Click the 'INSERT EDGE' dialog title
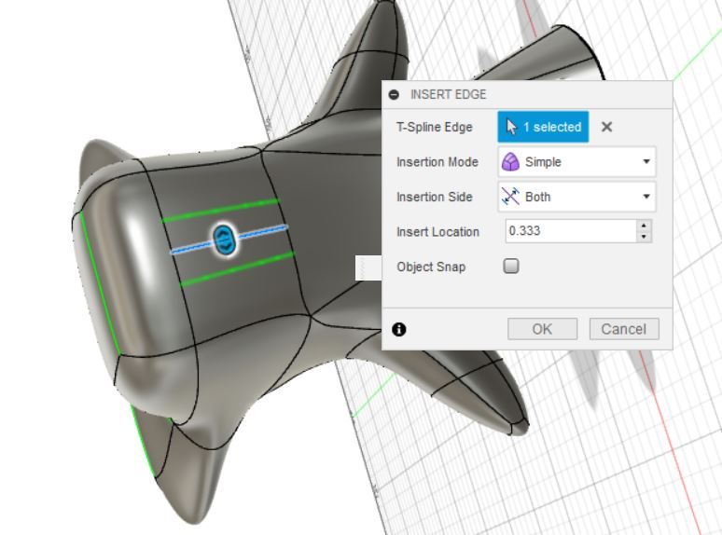The width and height of the screenshot is (722, 535). pyautogui.click(x=448, y=95)
